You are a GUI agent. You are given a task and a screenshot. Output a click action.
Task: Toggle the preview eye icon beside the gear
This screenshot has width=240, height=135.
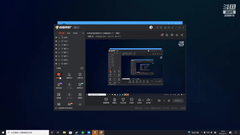[164, 100]
